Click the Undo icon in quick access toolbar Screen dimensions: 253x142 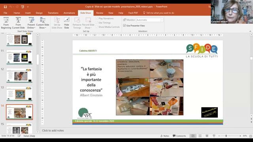[x=11, y=7]
